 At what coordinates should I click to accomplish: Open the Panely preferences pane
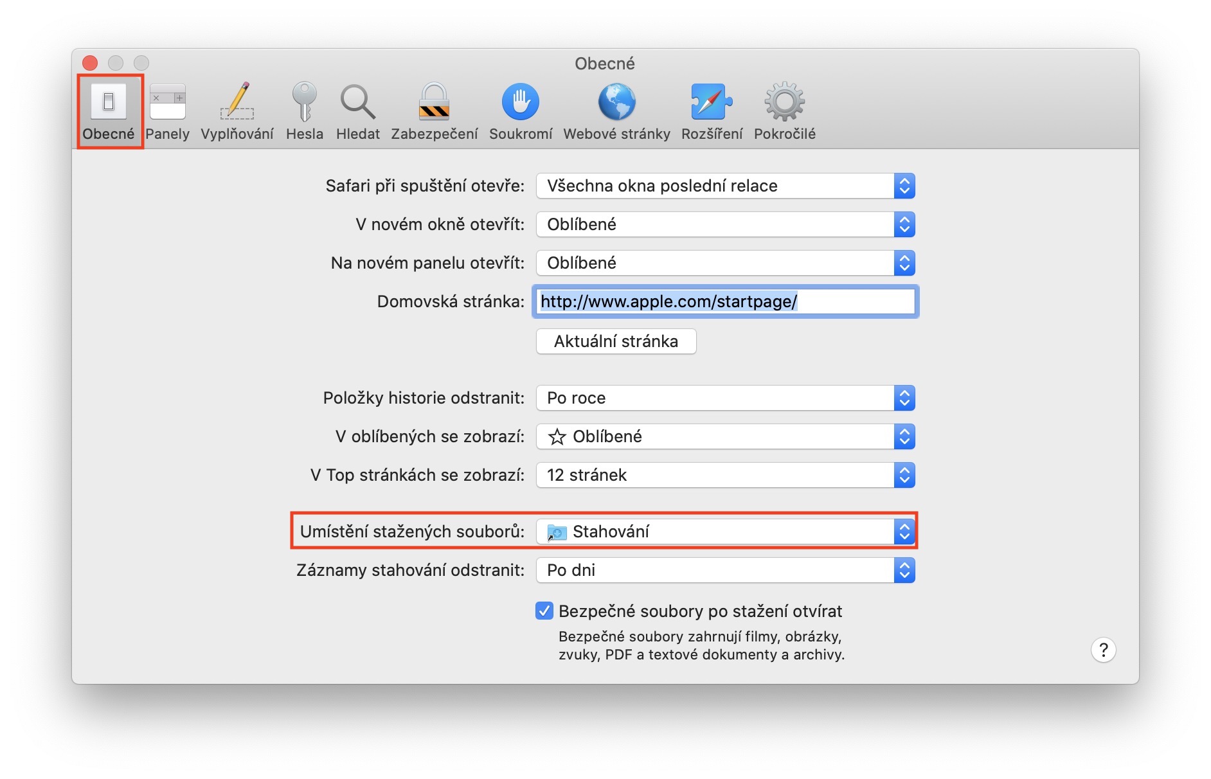167,112
